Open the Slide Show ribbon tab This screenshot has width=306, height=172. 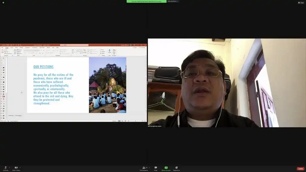(42, 47)
